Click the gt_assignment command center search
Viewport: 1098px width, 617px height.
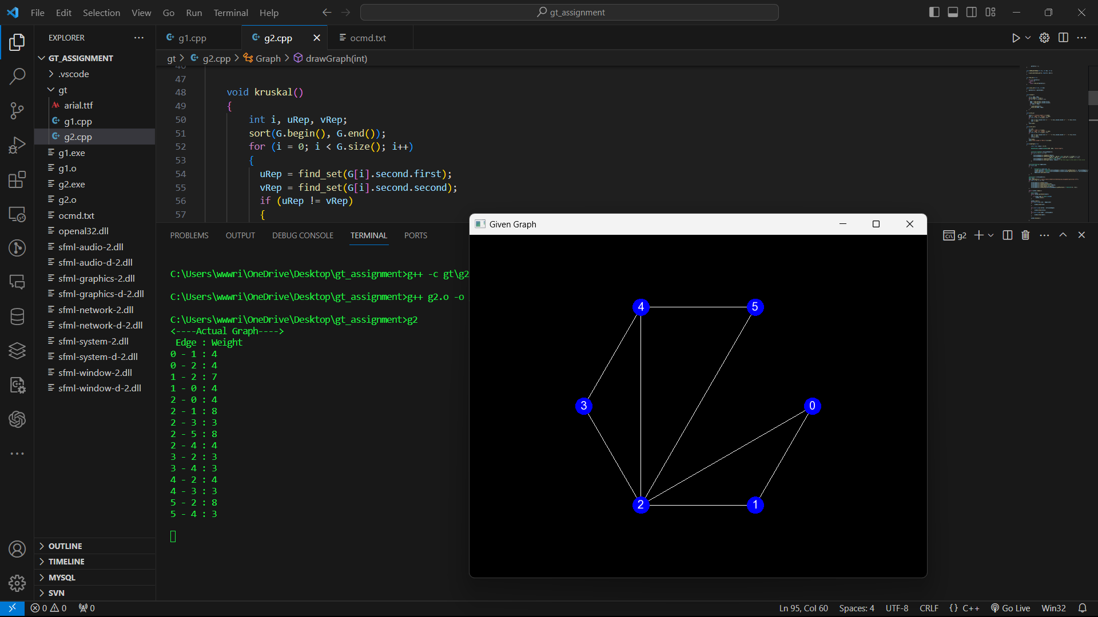(570, 13)
